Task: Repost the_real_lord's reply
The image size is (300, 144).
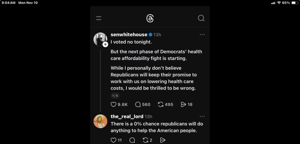Action: click(146, 140)
